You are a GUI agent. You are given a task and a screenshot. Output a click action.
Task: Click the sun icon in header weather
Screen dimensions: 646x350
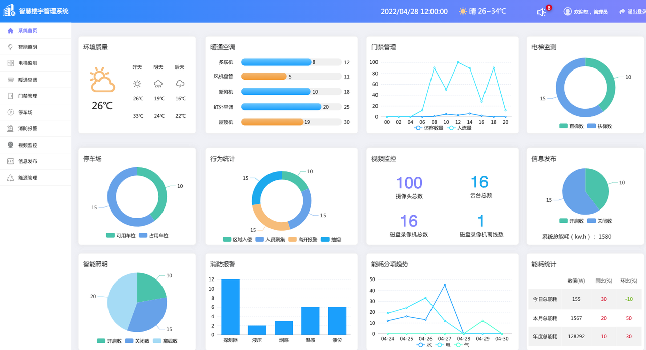point(463,11)
